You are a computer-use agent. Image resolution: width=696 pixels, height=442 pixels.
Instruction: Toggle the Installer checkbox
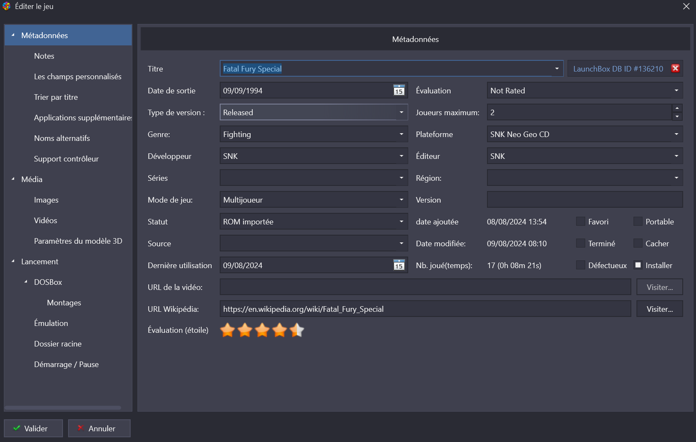638,265
